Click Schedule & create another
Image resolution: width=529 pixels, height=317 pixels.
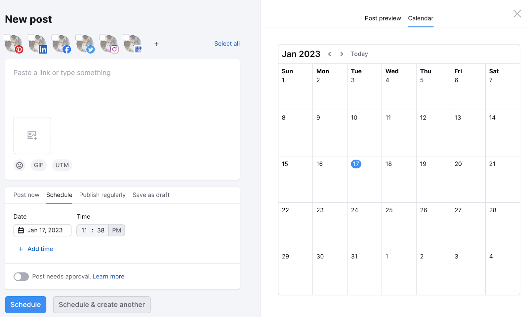[102, 304]
